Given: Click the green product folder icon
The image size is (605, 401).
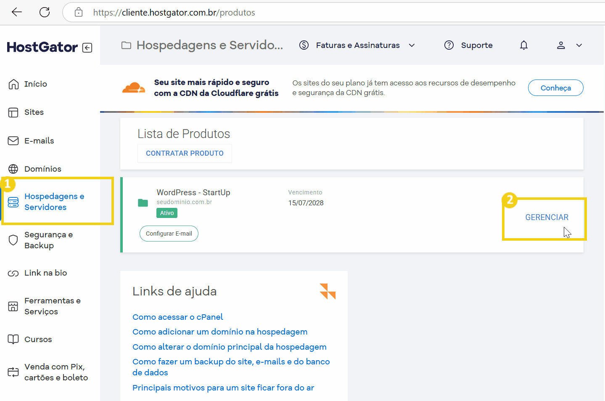Looking at the screenshot, I should point(143,203).
